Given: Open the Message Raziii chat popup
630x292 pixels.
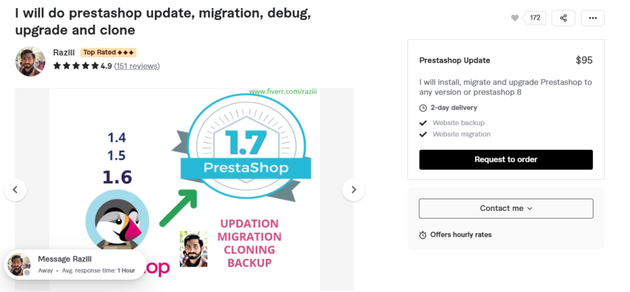Looking at the screenshot, I should click(x=75, y=264).
